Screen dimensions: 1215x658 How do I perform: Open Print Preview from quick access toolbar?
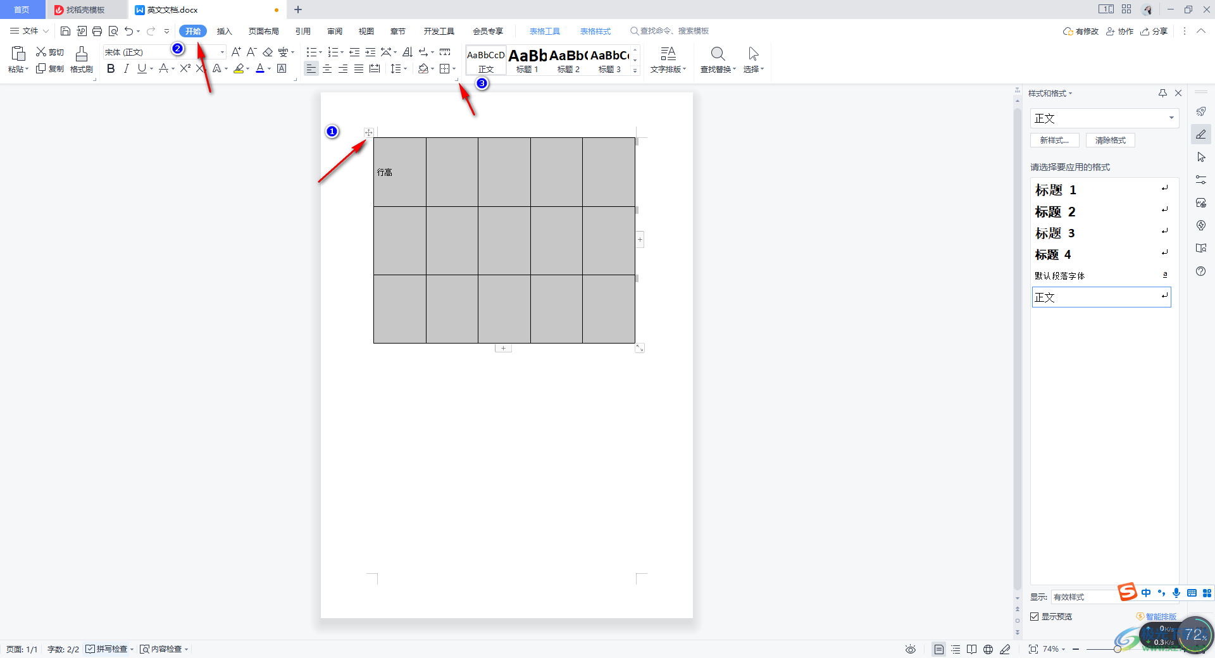tap(113, 31)
